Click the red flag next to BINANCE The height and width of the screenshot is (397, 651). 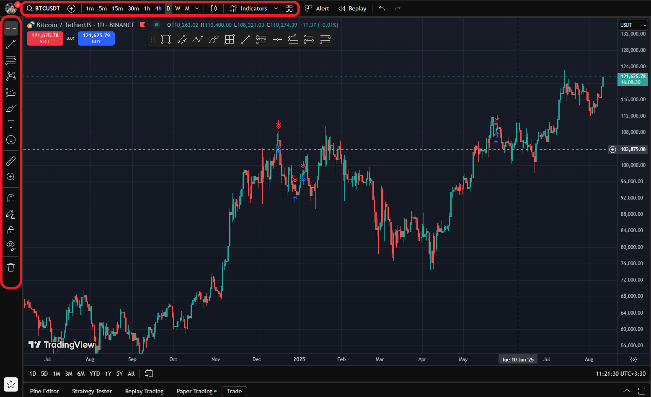click(142, 25)
